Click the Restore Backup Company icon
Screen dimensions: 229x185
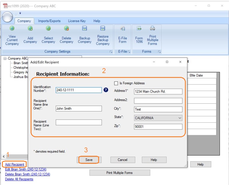(x=103, y=28)
